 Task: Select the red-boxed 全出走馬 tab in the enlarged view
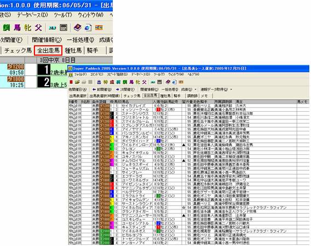[x=48, y=51]
